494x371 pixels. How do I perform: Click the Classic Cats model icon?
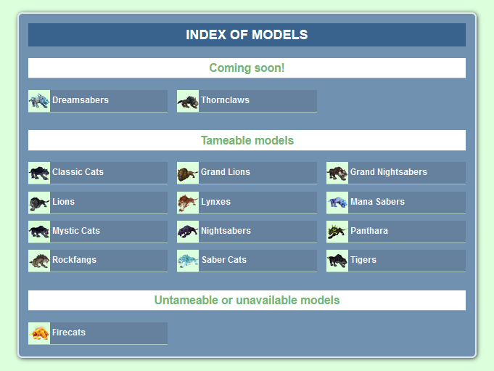click(x=39, y=173)
